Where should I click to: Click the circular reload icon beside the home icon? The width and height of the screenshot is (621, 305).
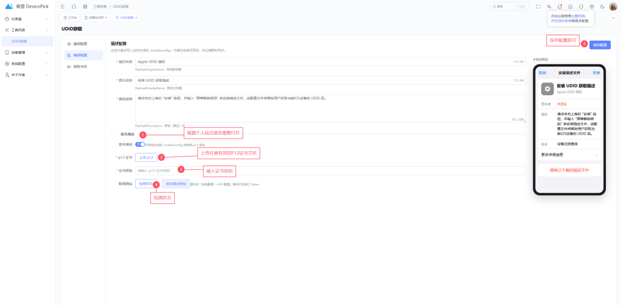(x=581, y=6)
